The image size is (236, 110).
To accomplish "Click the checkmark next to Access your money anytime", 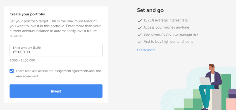I will pyautogui.click(x=140, y=28).
